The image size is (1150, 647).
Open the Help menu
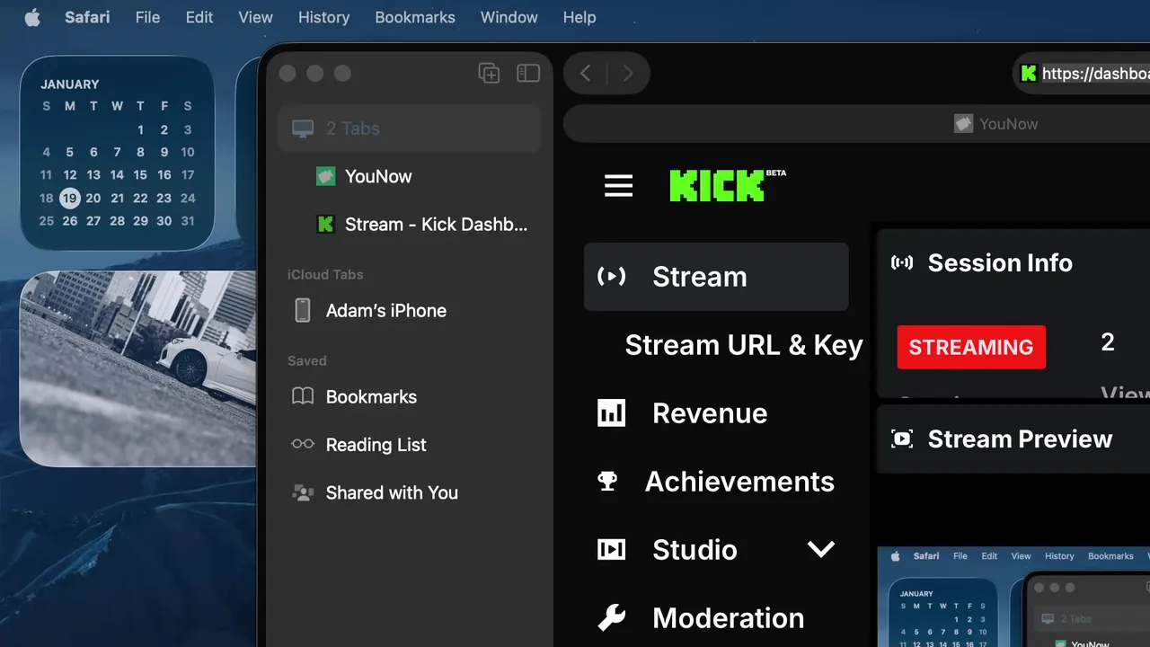coord(579,17)
